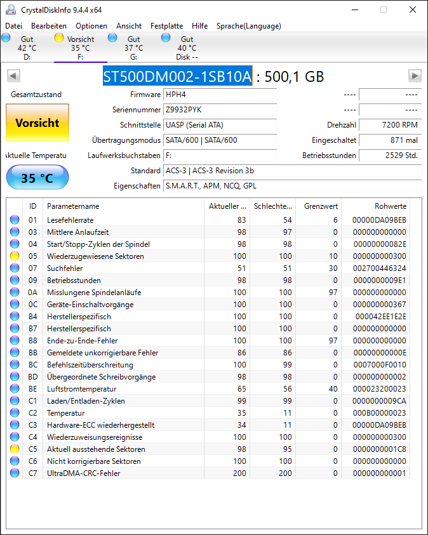Click the Aktueller column header
The height and width of the screenshot is (535, 428).
coord(227,206)
